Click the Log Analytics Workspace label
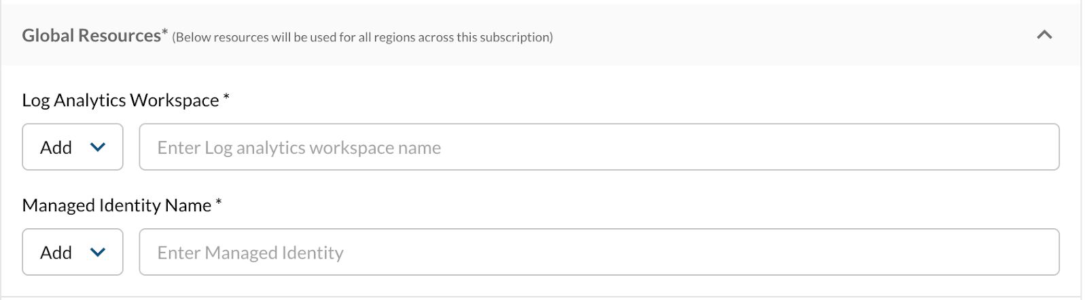The width and height of the screenshot is (1087, 300). pos(120,100)
